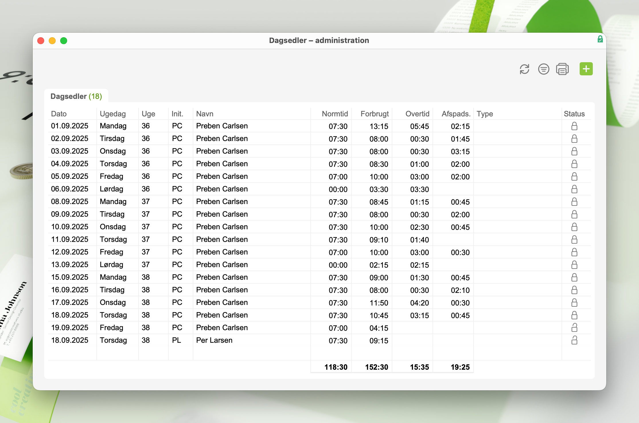This screenshot has height=423, width=639.
Task: Click the Status column header
Action: pos(574,114)
